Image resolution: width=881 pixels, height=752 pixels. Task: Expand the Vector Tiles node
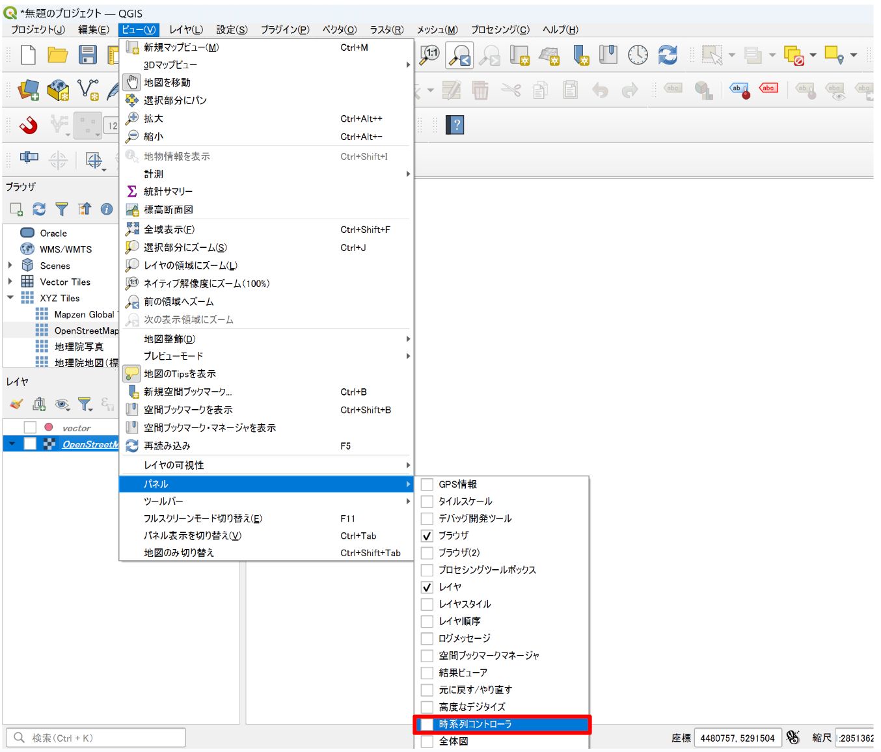coord(10,282)
